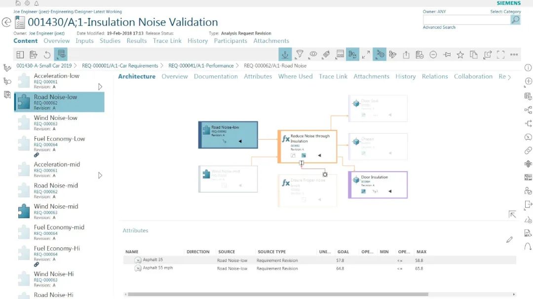Click the favorites star icon
Screen dimensions: 533x299
click(460, 54)
